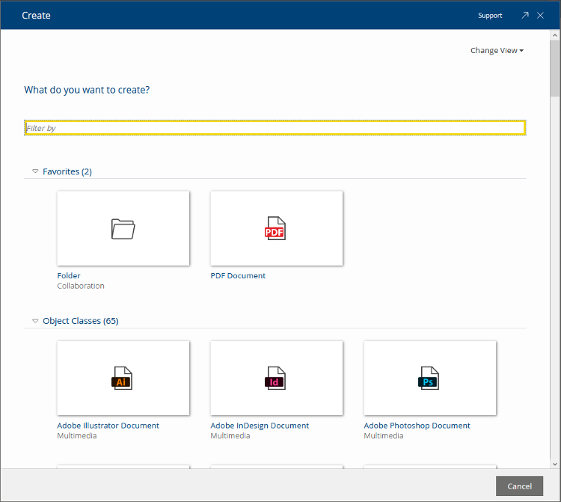This screenshot has width=561, height=502.
Task: Close the Create dialog
Action: [540, 16]
